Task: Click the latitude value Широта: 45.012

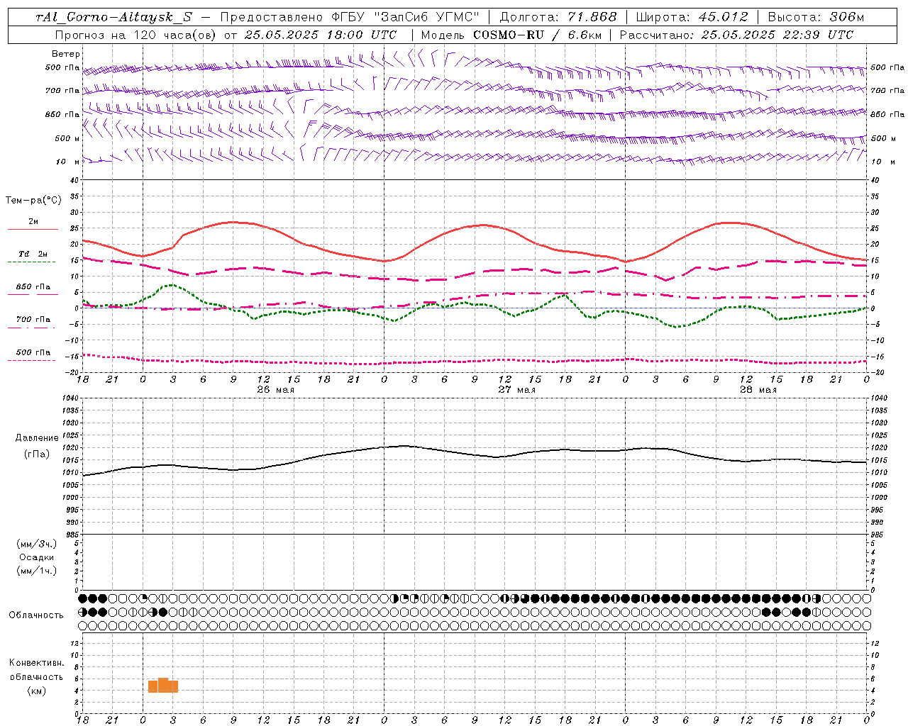Action: click(692, 17)
